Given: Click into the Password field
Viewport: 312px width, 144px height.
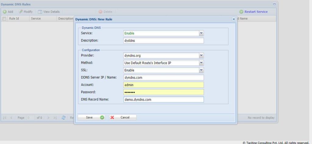Looking at the screenshot, I should tap(163, 92).
